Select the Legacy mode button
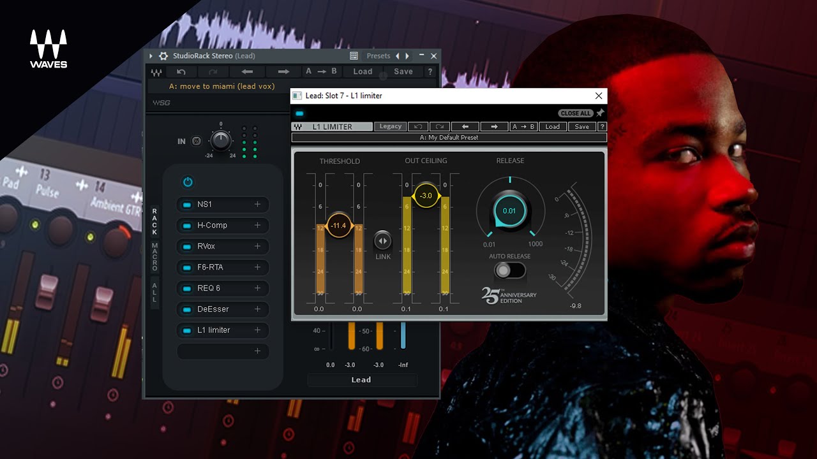The width and height of the screenshot is (817, 459). point(391,127)
